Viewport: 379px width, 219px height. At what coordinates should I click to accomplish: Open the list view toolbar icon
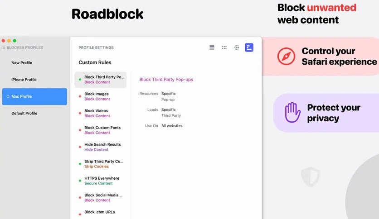pyautogui.click(x=212, y=48)
